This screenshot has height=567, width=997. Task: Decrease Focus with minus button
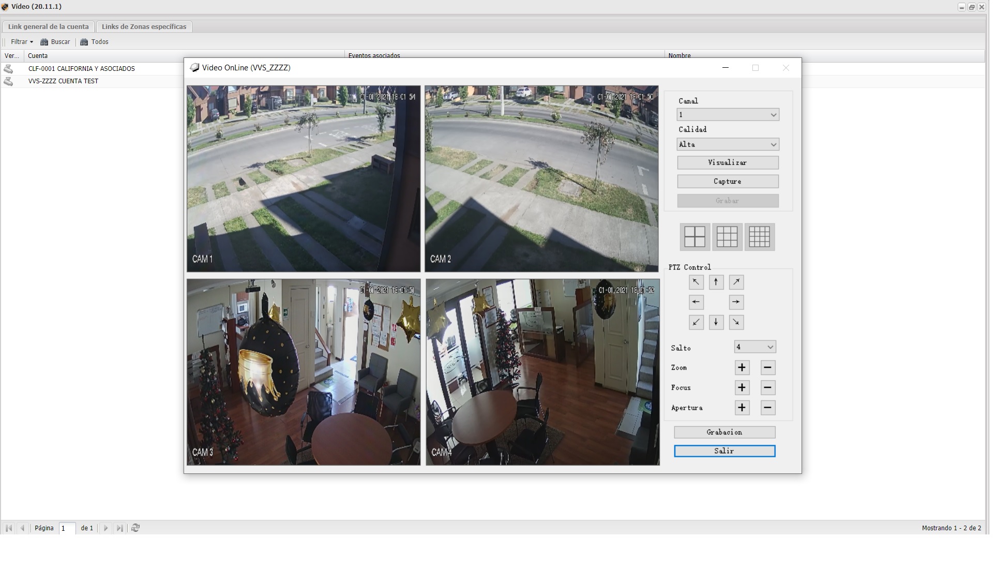pyautogui.click(x=768, y=387)
